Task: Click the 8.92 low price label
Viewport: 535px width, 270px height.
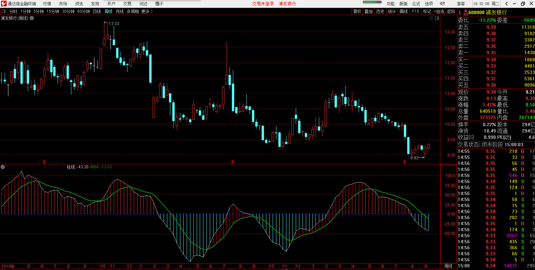Action: (x=415, y=158)
